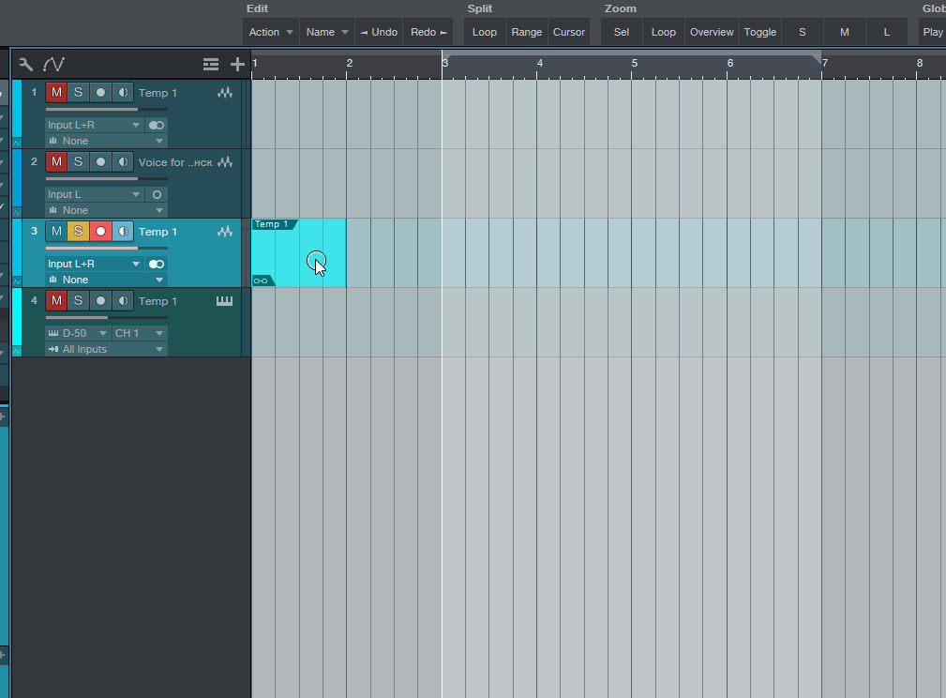Select track name Voice for ..нск
Viewport: 946px width, 698px height.
click(175, 162)
